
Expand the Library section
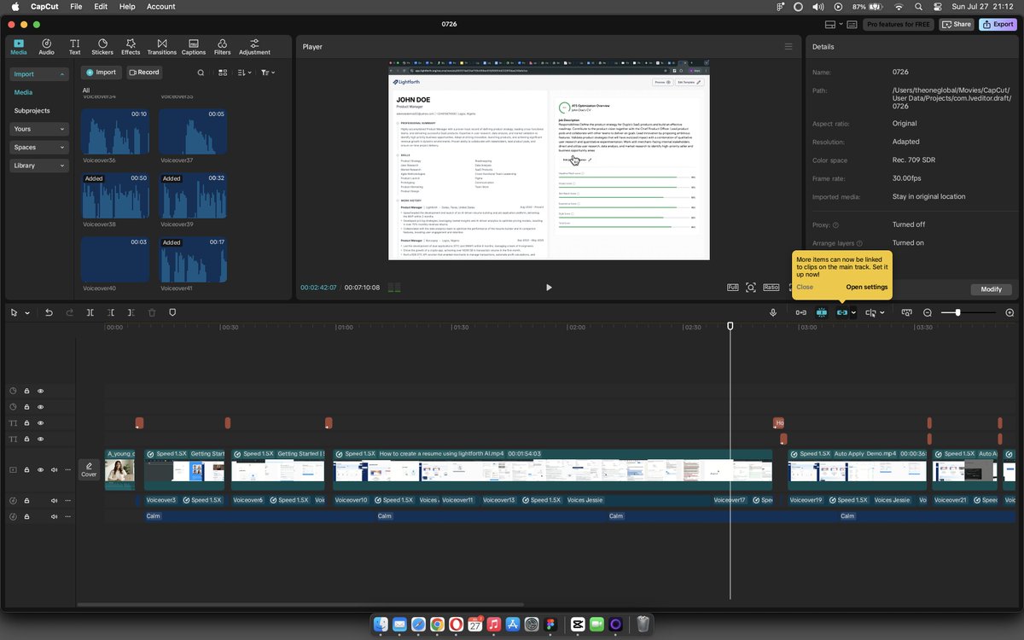point(39,166)
